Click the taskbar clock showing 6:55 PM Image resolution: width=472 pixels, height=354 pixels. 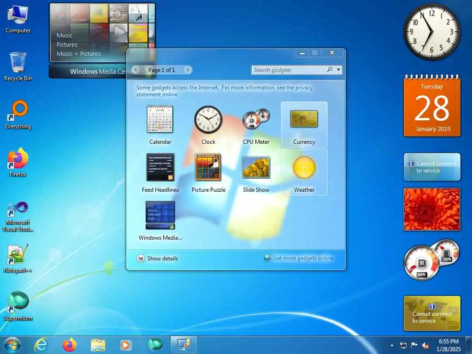tap(448, 345)
